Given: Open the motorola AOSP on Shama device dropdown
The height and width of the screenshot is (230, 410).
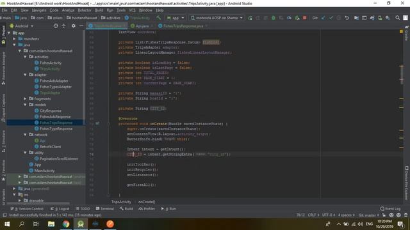Looking at the screenshot, I should point(217,18).
